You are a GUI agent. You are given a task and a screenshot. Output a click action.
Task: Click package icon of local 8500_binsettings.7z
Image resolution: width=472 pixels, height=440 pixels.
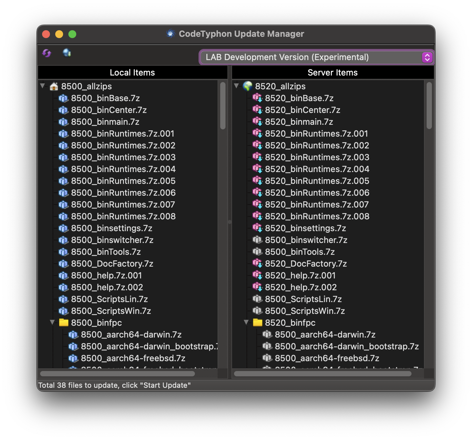point(63,228)
